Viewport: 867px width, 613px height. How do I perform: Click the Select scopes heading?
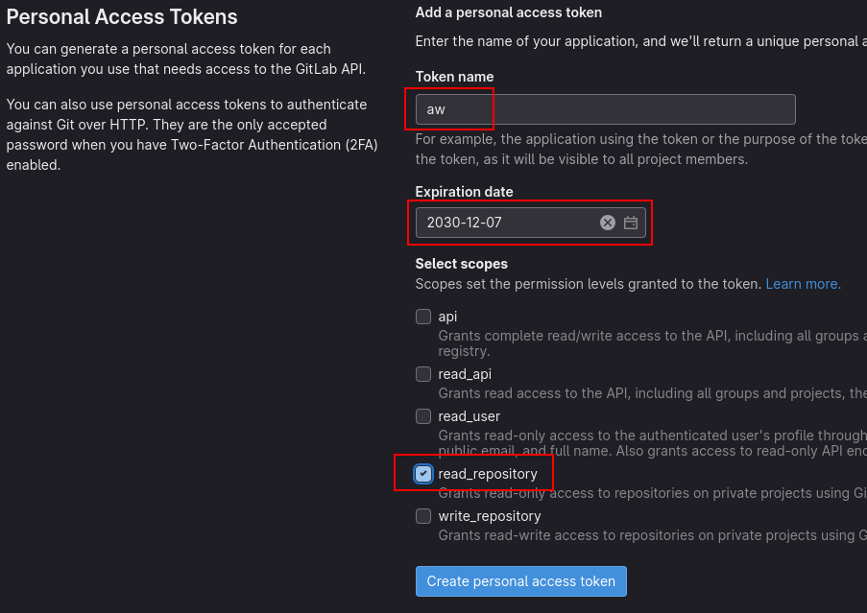pyautogui.click(x=461, y=264)
